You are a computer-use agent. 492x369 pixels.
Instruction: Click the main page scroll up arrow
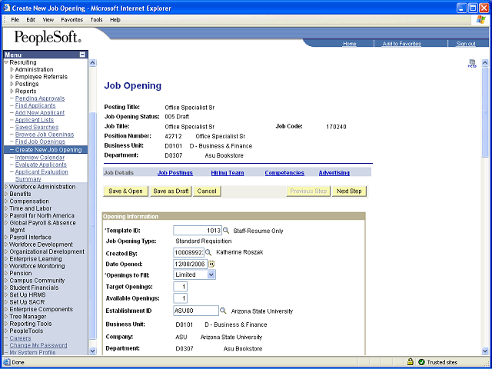point(484,63)
